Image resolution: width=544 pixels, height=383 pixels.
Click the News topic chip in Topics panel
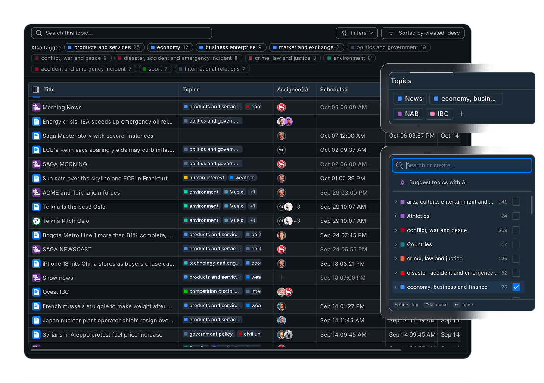click(410, 99)
